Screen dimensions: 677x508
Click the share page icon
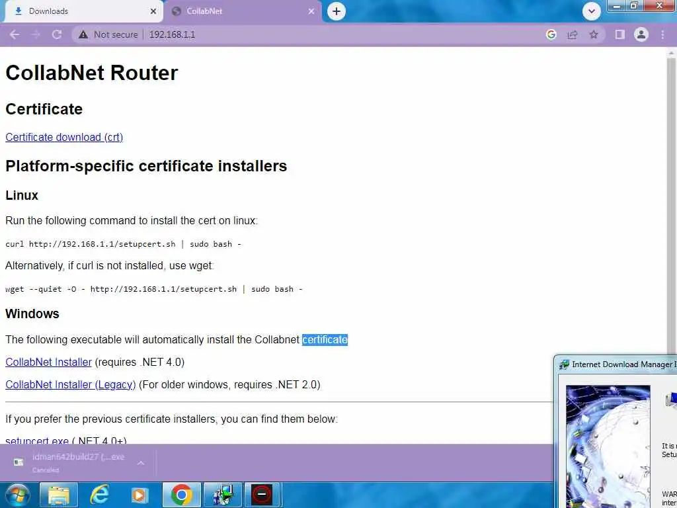[573, 34]
